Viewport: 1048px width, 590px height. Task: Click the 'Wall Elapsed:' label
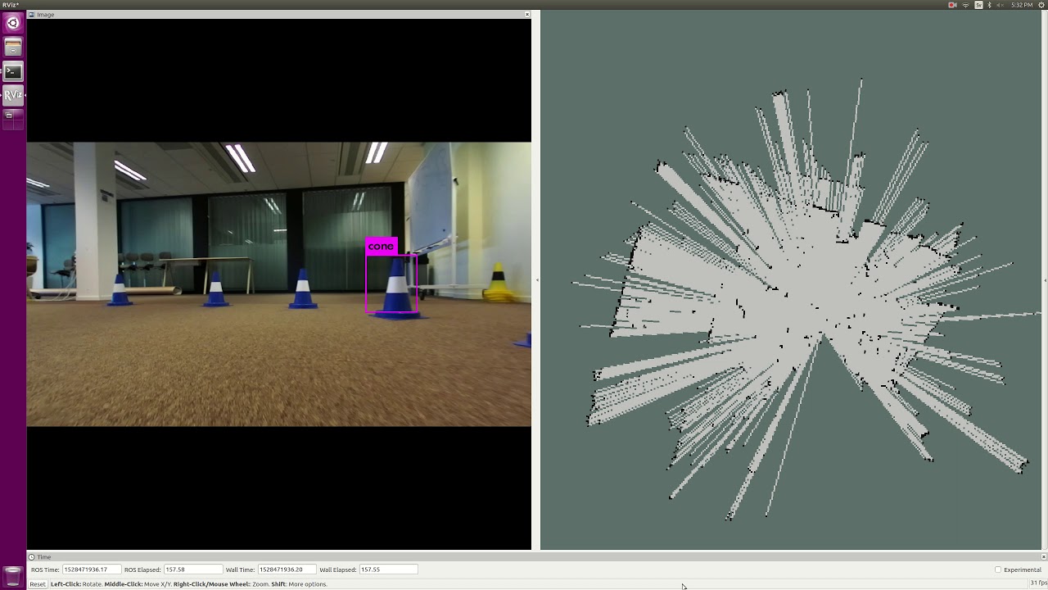click(x=337, y=570)
